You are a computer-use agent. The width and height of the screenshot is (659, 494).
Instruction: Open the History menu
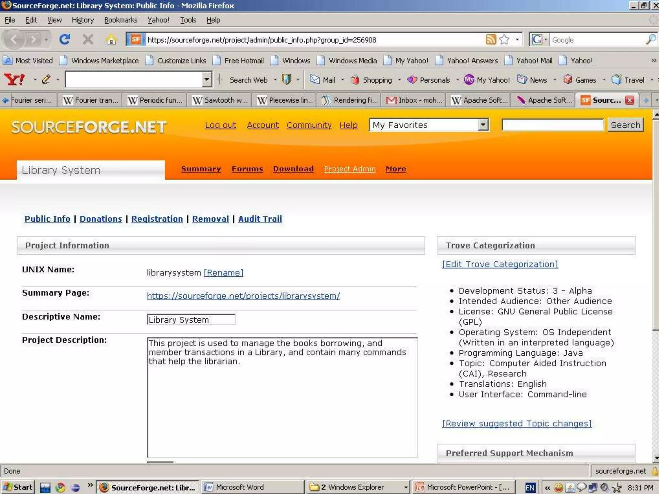pos(83,20)
